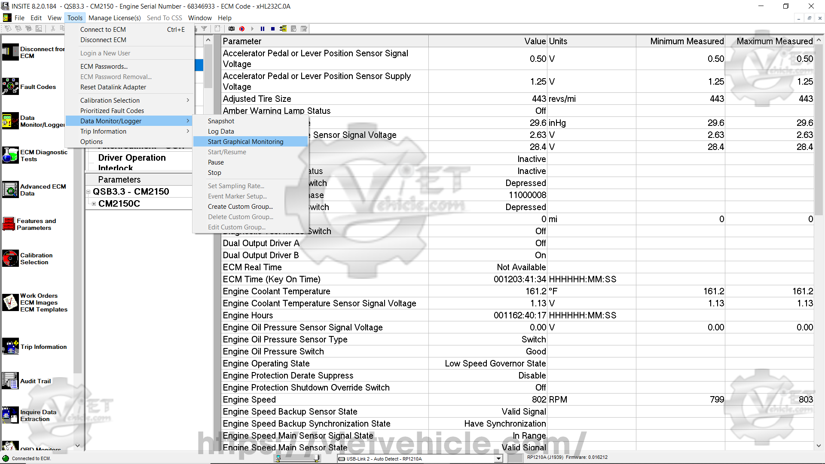
Task: Open the USB-Link 2 adapter dropdown
Action: coord(498,458)
